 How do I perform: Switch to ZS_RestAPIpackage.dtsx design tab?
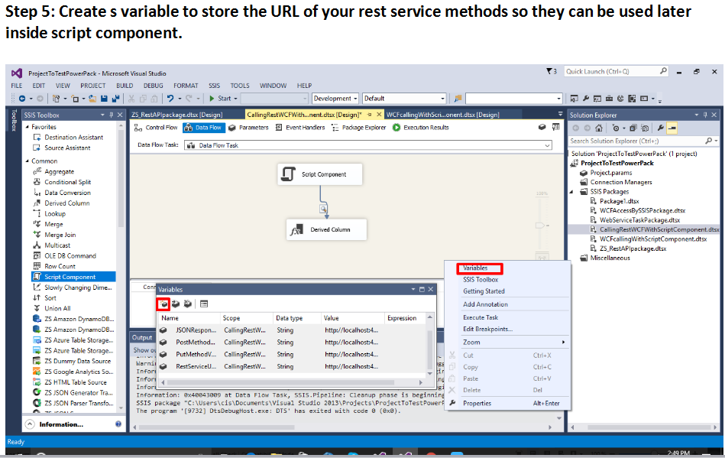pyautogui.click(x=177, y=115)
